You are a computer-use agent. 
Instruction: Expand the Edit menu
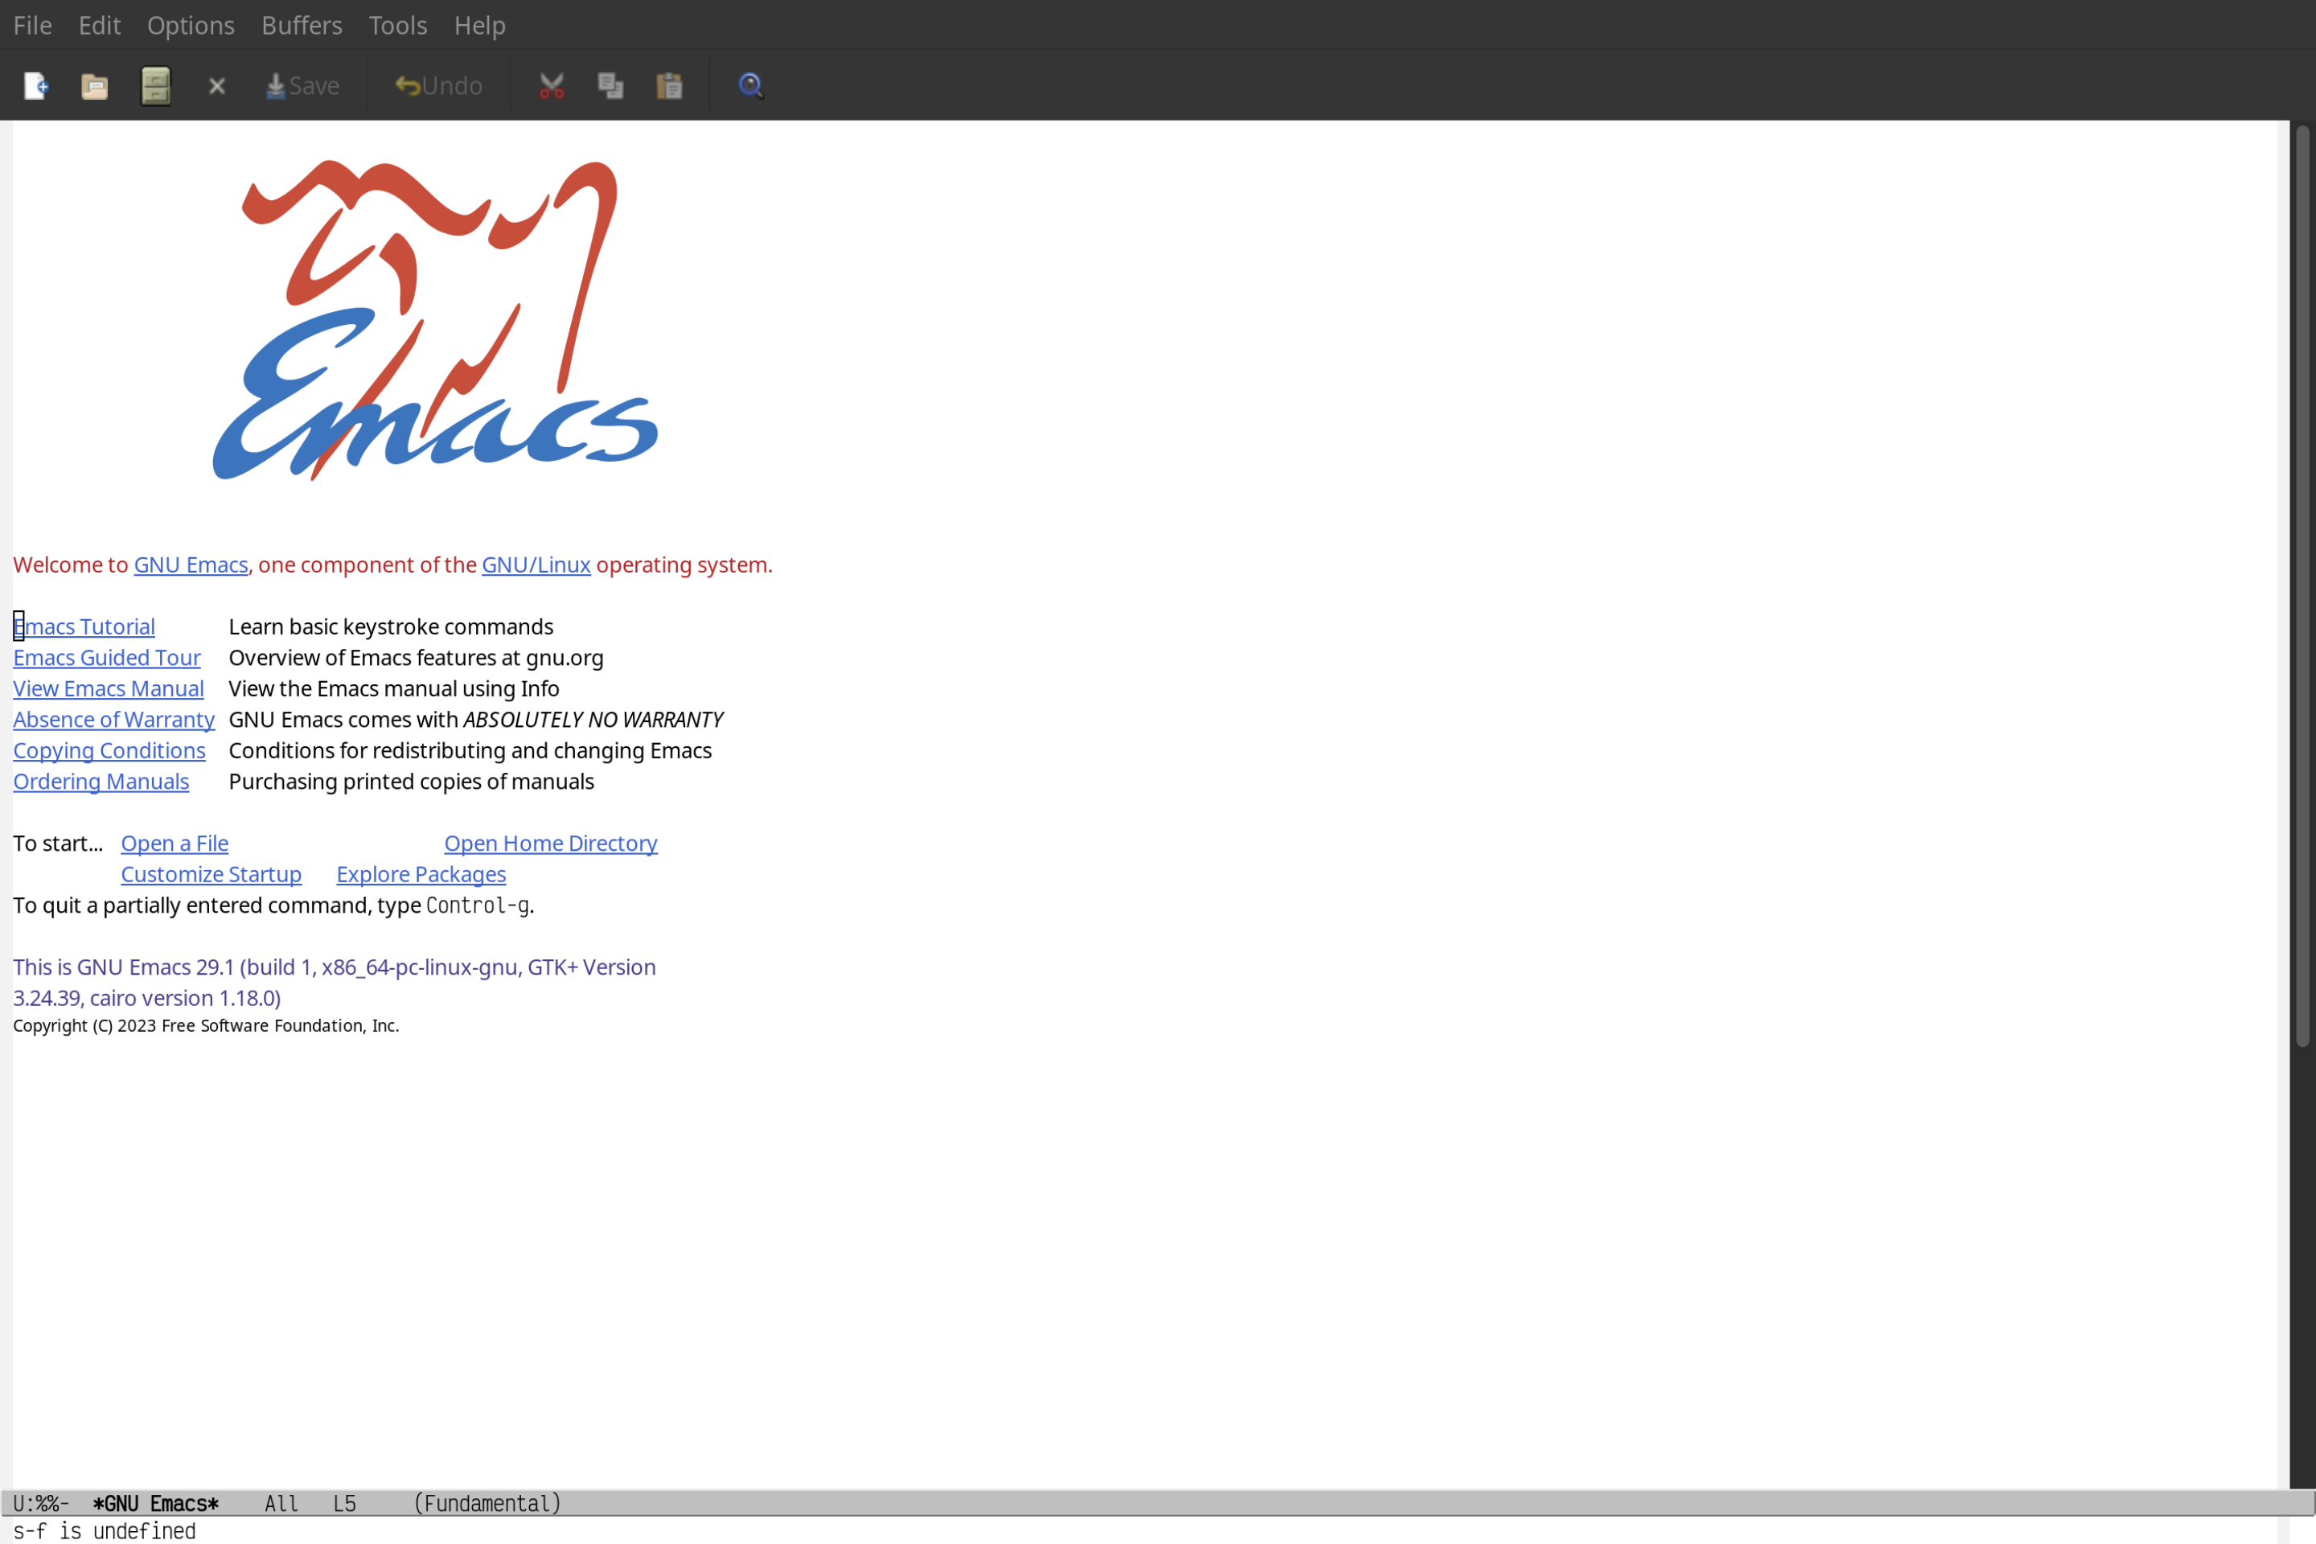click(98, 24)
